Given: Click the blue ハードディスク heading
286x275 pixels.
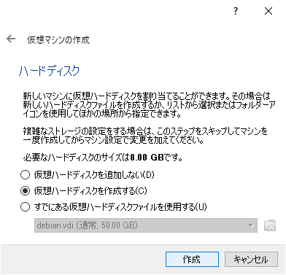Looking at the screenshot, I should coord(50,71).
